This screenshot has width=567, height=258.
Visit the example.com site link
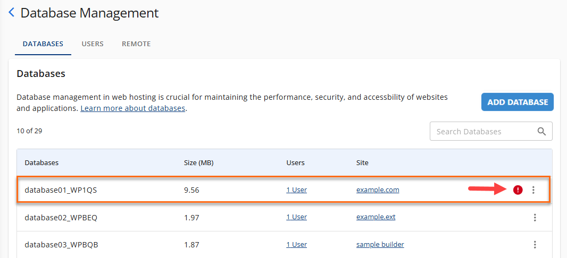click(378, 190)
